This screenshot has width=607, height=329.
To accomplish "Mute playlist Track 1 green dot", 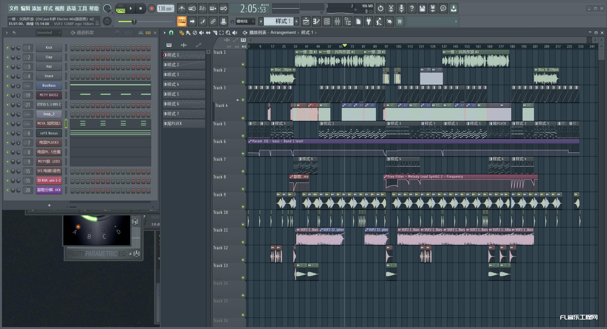I will click(243, 64).
